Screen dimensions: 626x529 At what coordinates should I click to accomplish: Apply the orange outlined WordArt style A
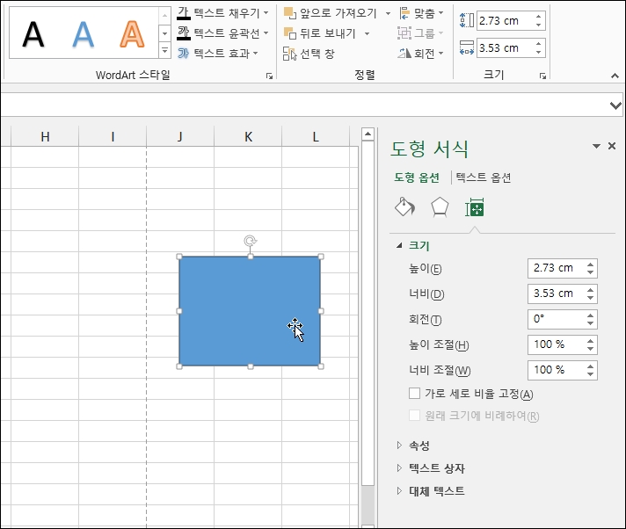132,34
